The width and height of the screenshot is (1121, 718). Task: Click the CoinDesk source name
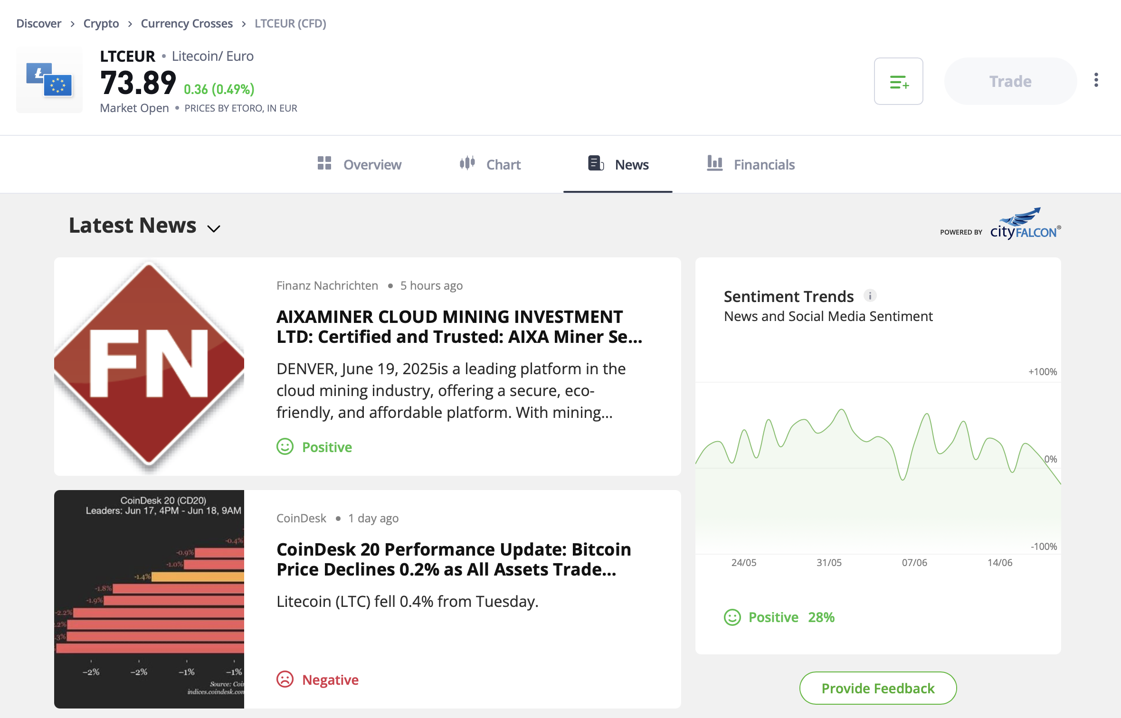pyautogui.click(x=301, y=518)
